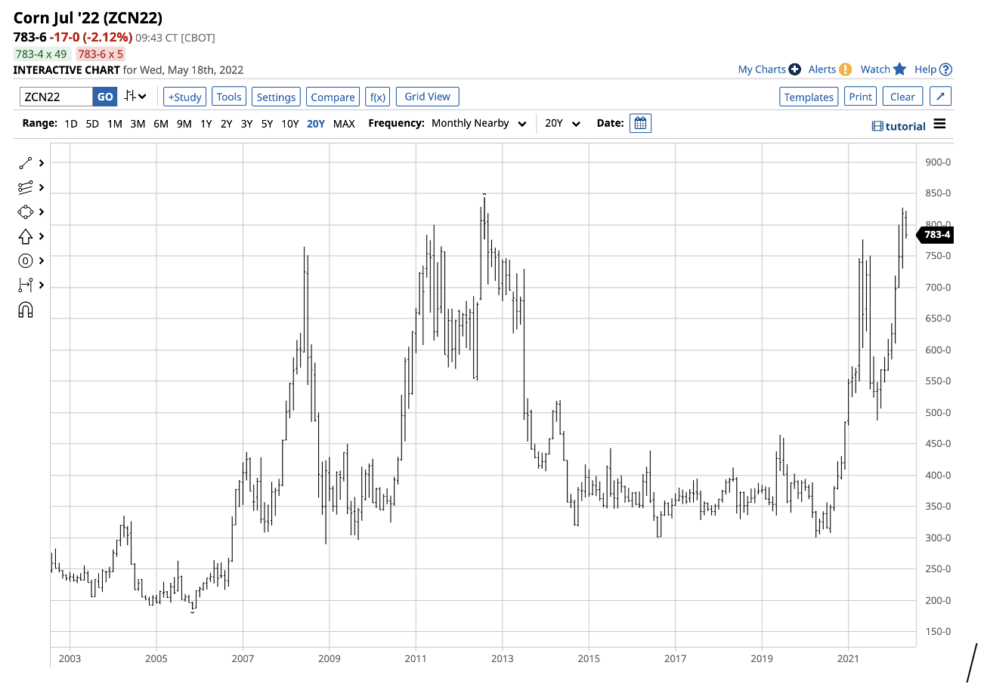Click the Alerts exclamation icon
The width and height of the screenshot is (981, 687).
click(846, 69)
